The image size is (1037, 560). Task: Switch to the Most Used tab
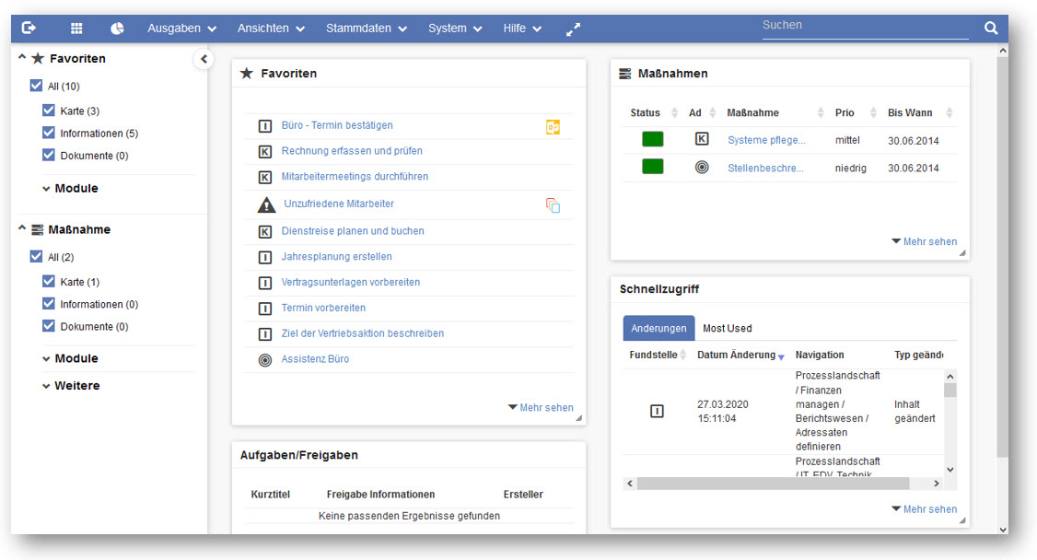click(x=727, y=329)
